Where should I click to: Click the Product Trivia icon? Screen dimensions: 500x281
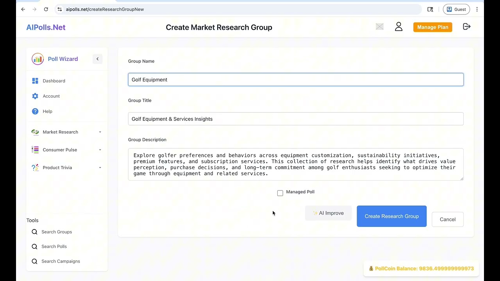[35, 168]
